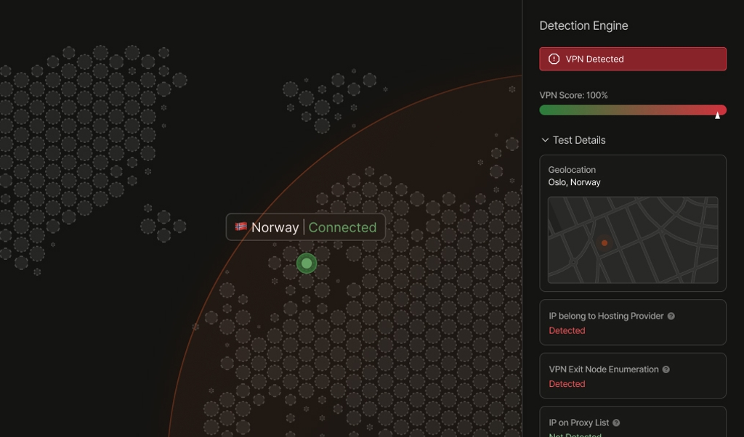This screenshot has height=437, width=744.
Task: Click the green Norway connection marker
Action: (x=306, y=264)
